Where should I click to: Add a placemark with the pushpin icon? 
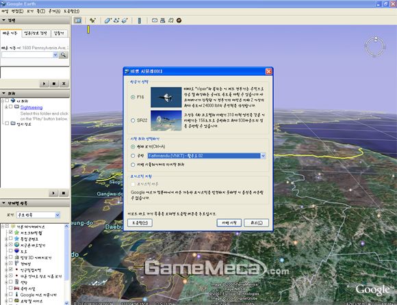[92, 21]
